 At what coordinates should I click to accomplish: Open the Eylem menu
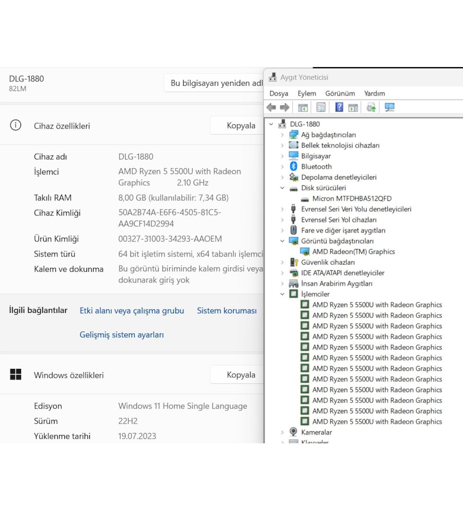[x=307, y=93]
